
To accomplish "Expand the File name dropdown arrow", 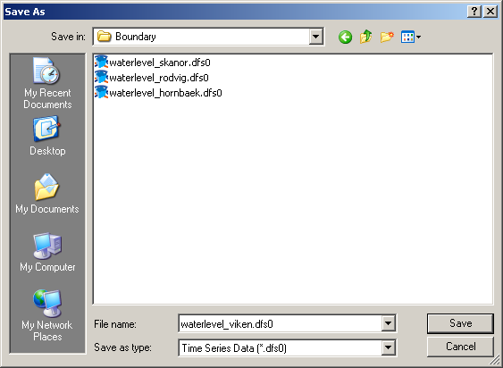I will tap(388, 323).
